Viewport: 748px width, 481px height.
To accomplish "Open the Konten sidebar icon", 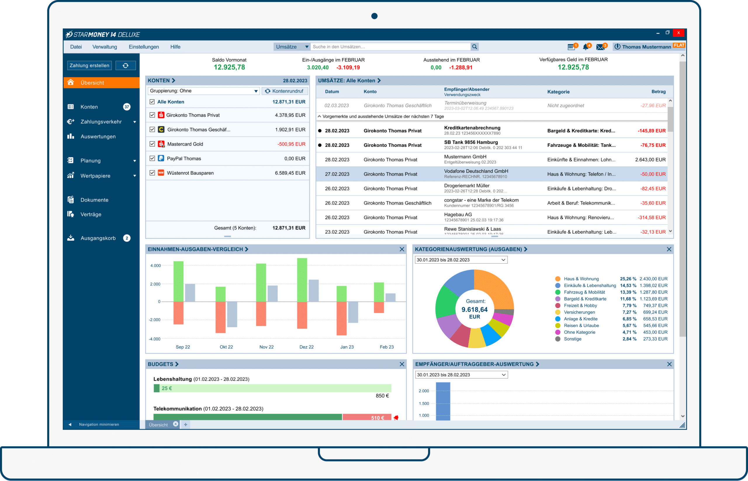I will pos(71,107).
